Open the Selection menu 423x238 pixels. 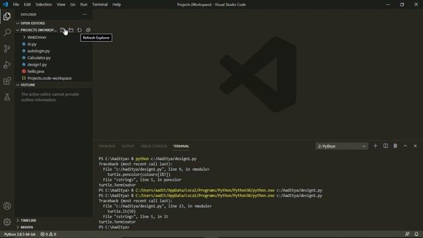tap(44, 5)
